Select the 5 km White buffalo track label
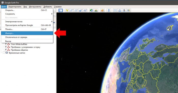Viewport: 178px width, 93px height. pyautogui.click(x=19, y=44)
